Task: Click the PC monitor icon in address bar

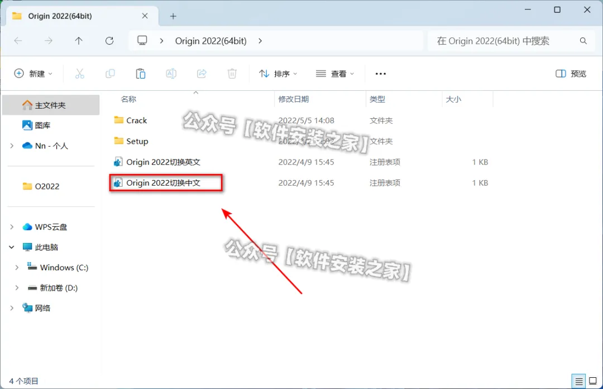Action: point(142,40)
